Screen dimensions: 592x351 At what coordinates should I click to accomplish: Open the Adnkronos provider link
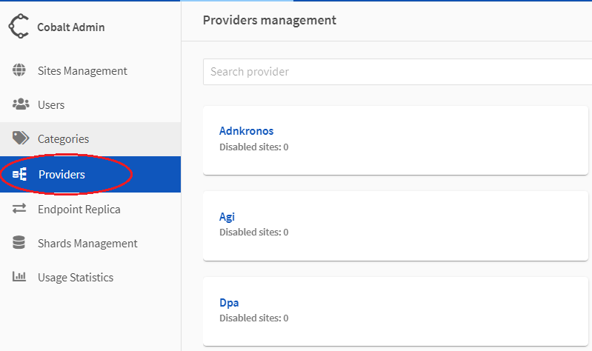246,131
